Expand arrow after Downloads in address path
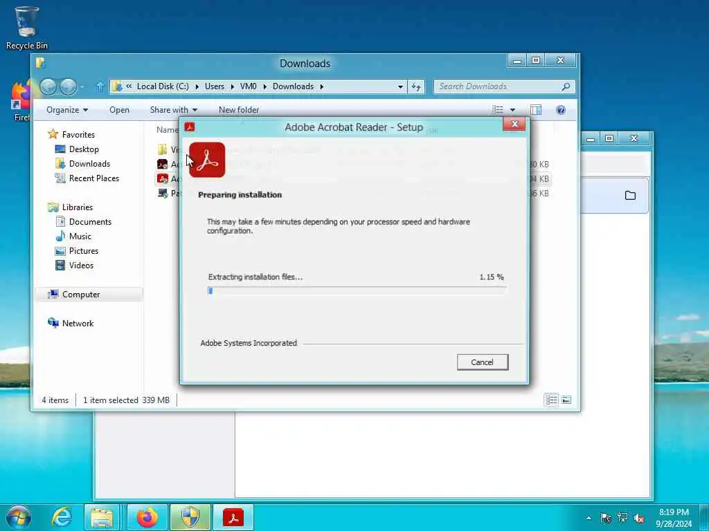709x531 pixels. [321, 86]
